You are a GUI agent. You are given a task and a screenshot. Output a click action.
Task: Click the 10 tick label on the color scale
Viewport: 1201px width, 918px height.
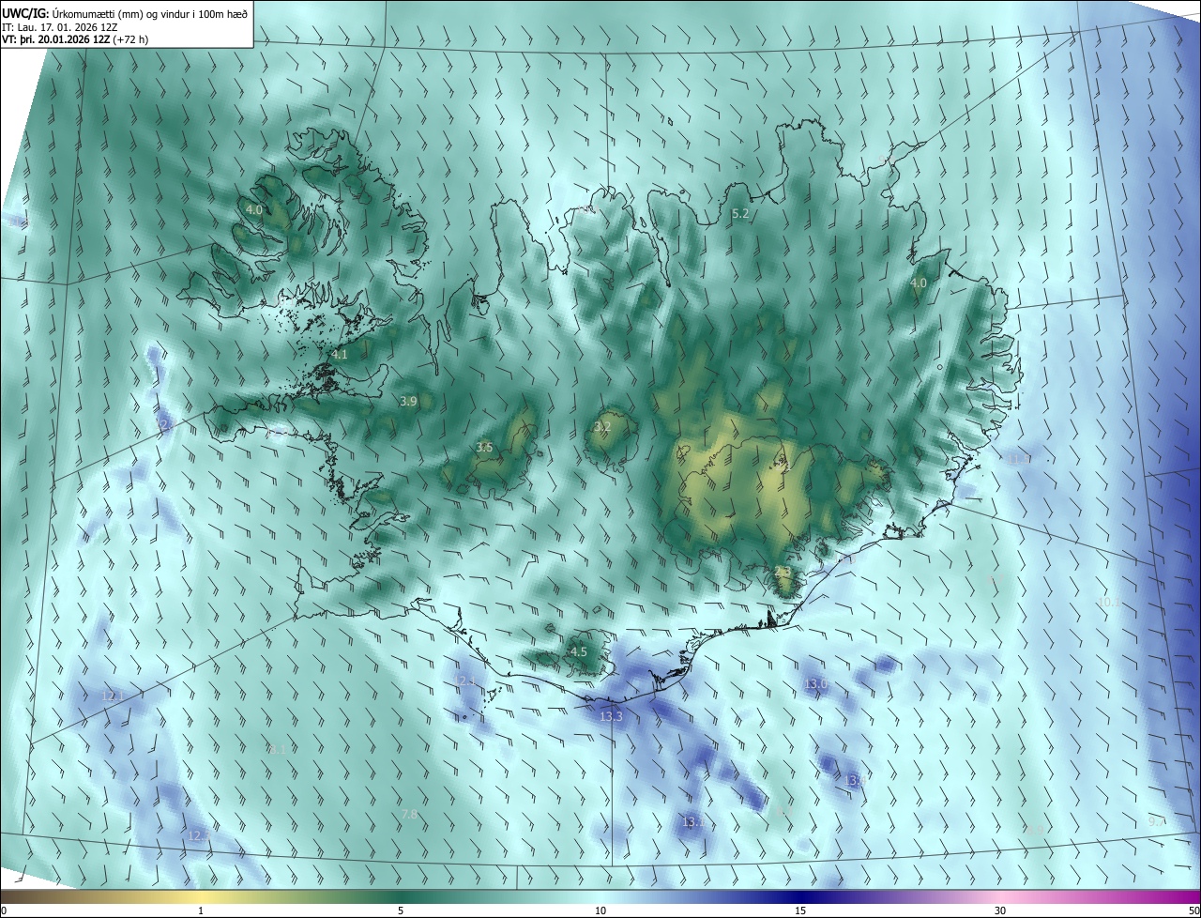[x=600, y=910]
